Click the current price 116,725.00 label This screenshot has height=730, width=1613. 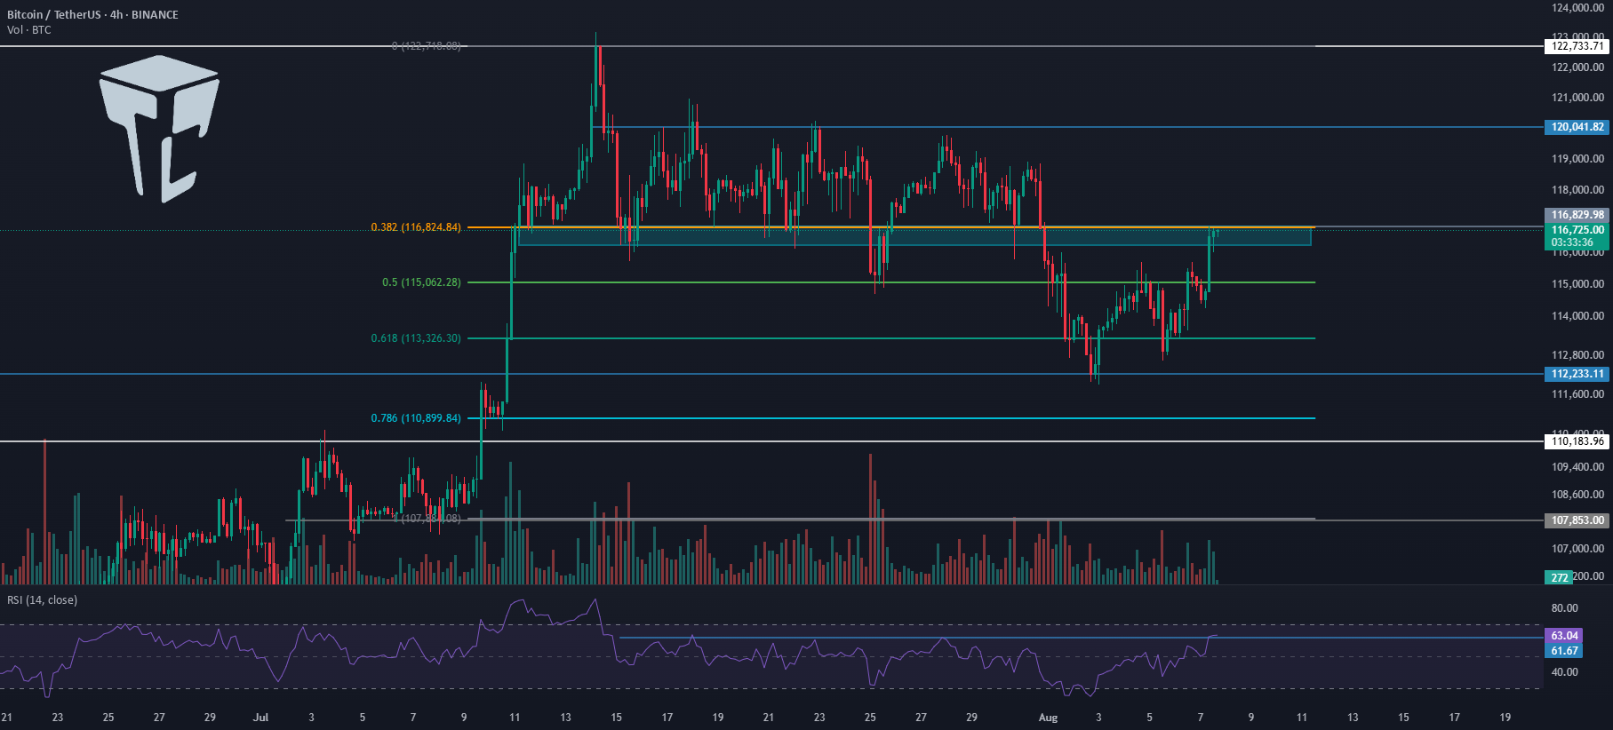click(x=1577, y=230)
